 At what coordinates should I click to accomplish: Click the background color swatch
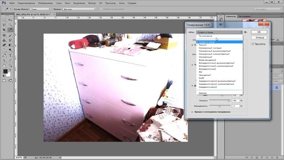tap(8, 74)
